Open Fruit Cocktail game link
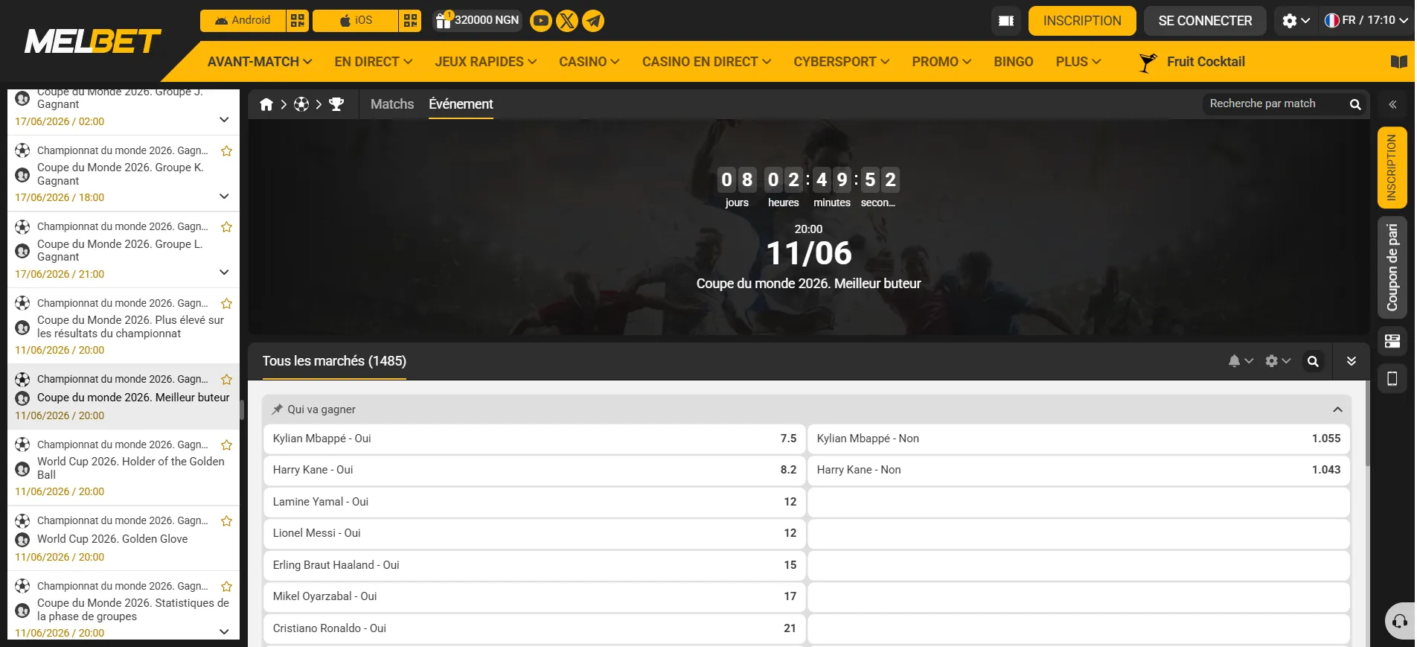 coord(1192,62)
